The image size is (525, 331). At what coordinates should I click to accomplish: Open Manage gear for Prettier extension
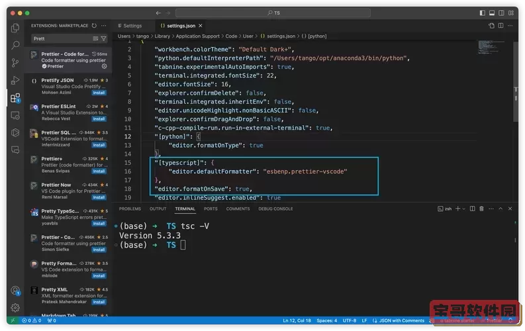(104, 66)
